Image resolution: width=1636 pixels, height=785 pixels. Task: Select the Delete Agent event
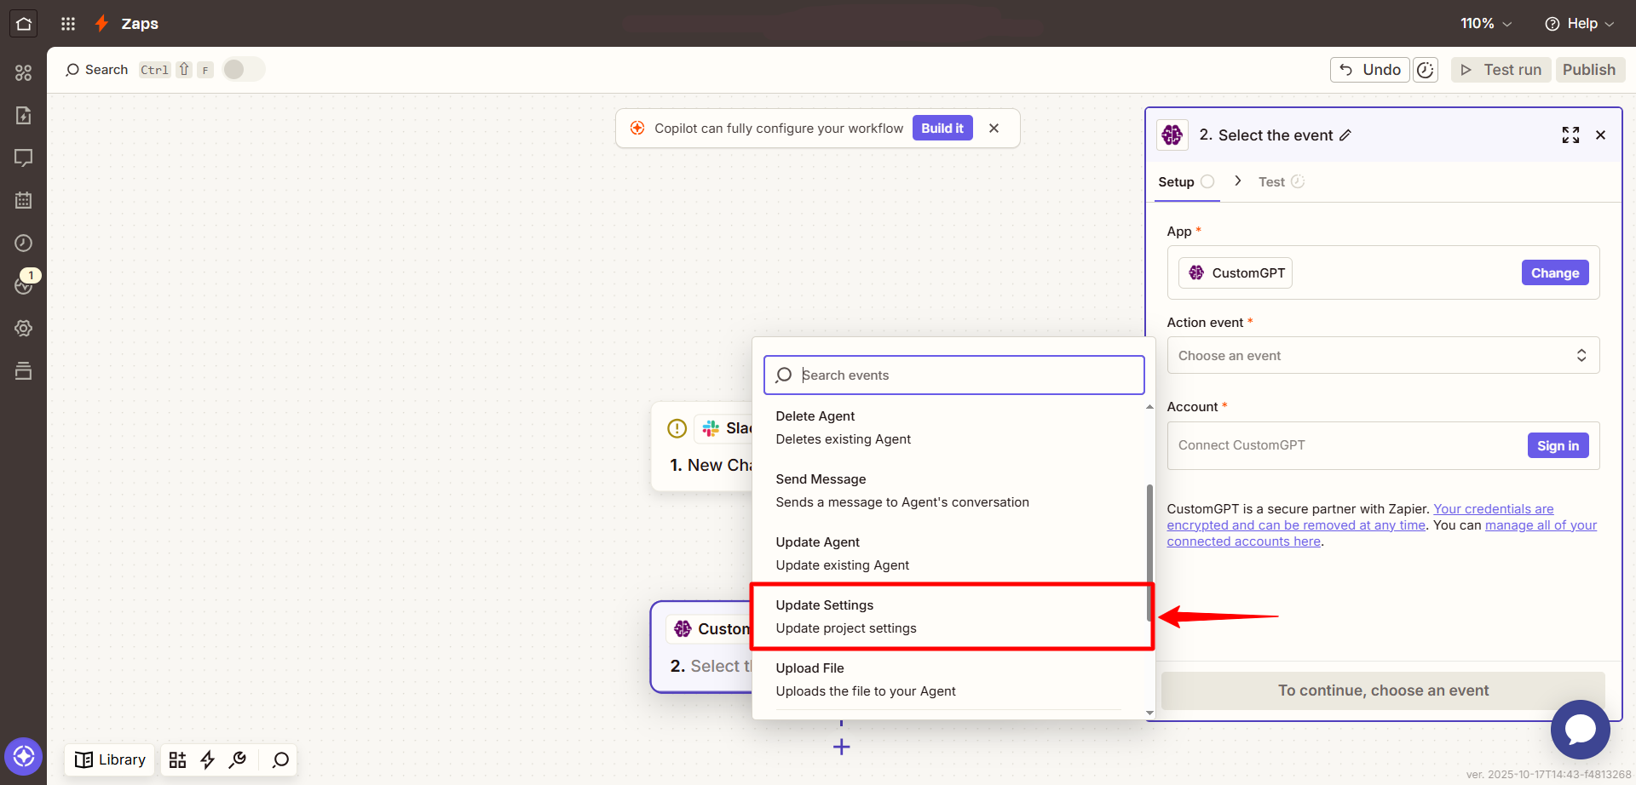pyautogui.click(x=950, y=427)
